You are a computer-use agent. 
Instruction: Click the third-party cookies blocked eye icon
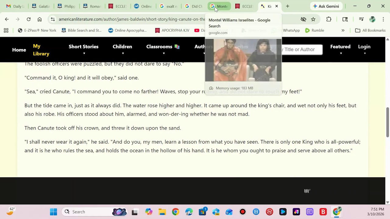(x=303, y=19)
